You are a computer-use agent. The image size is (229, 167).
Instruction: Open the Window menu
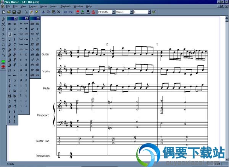tap(78, 6)
